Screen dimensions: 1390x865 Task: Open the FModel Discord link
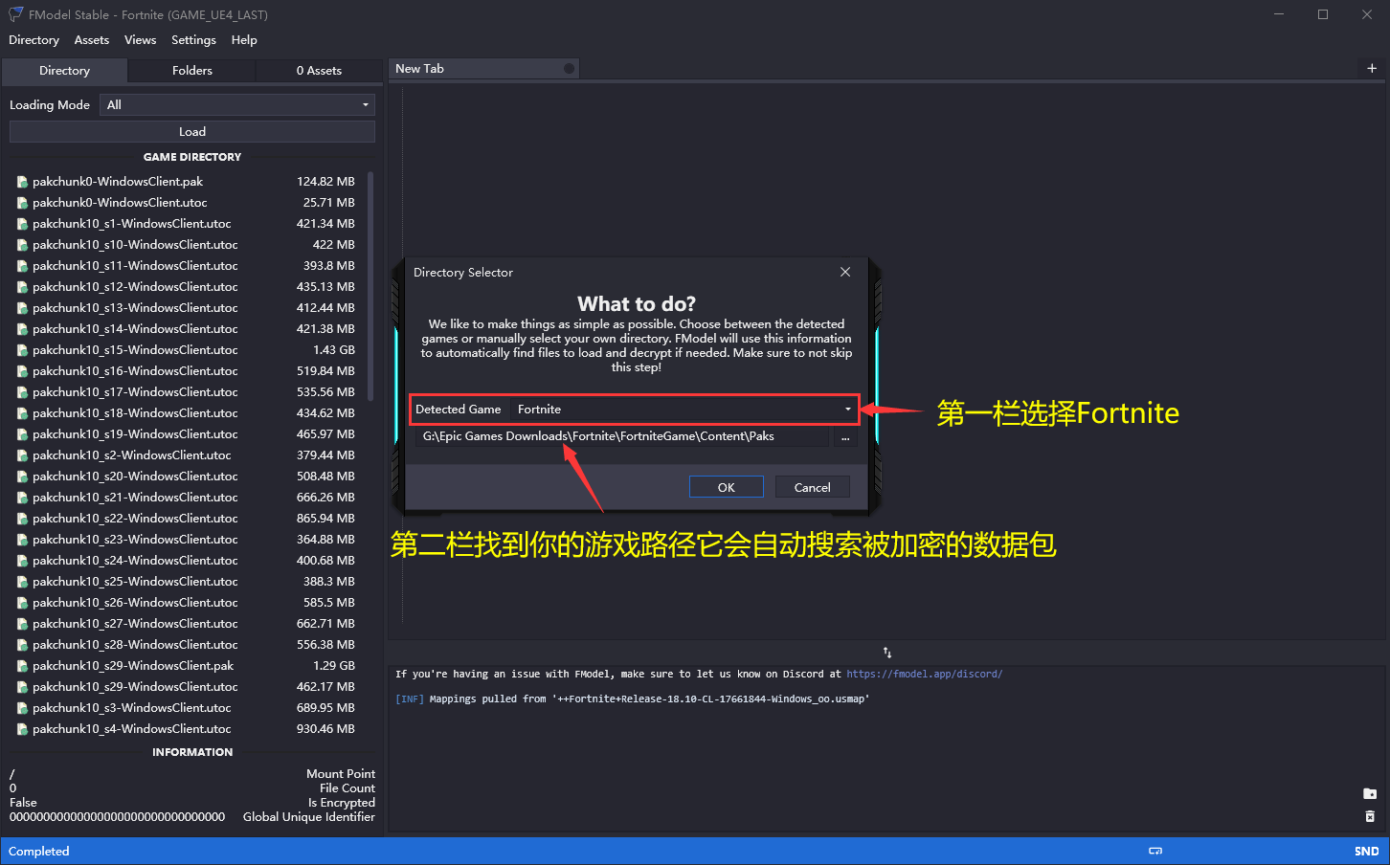point(925,675)
